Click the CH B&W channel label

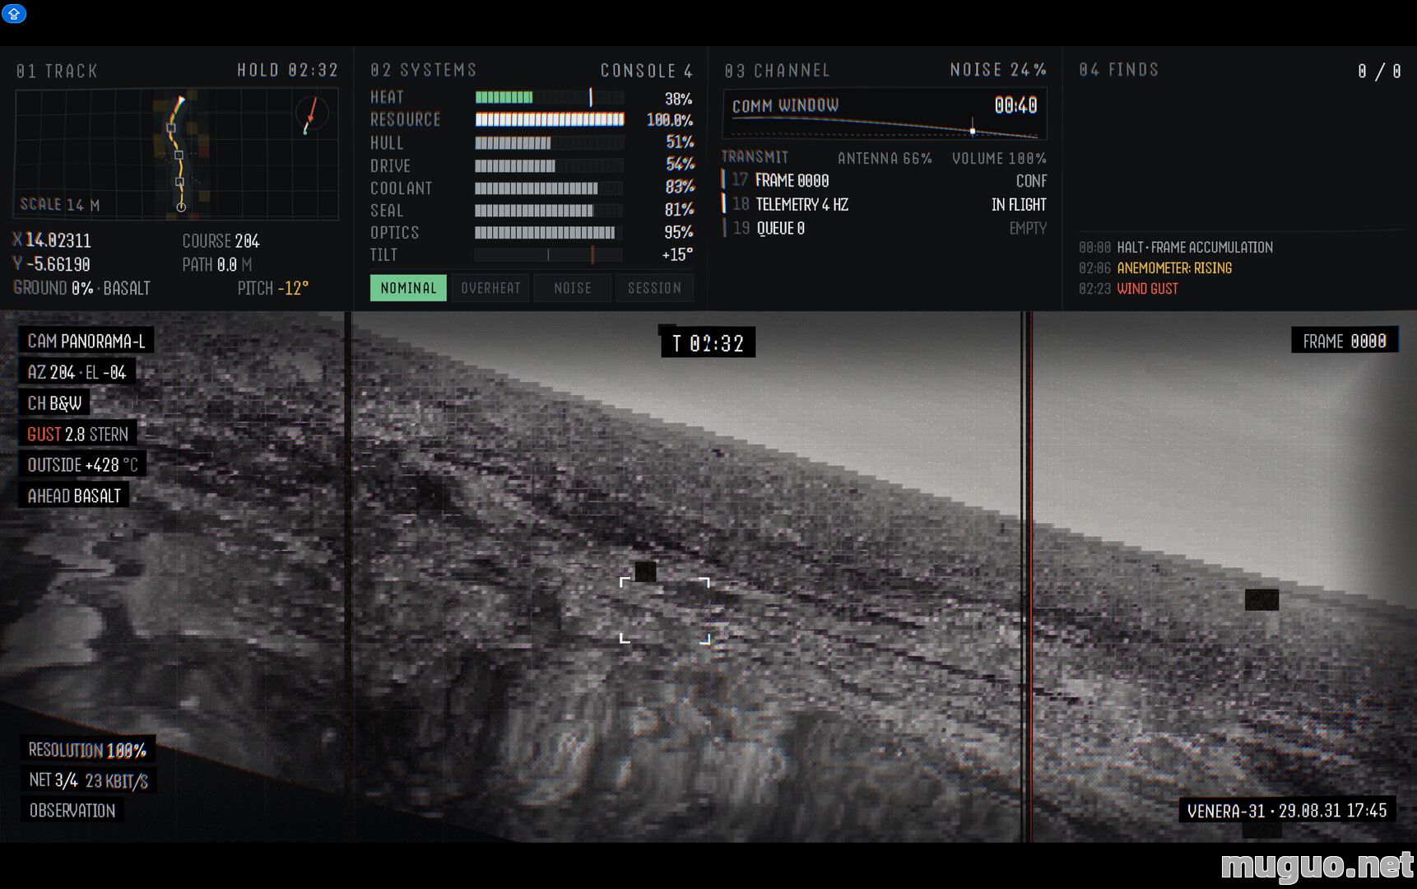pos(54,403)
